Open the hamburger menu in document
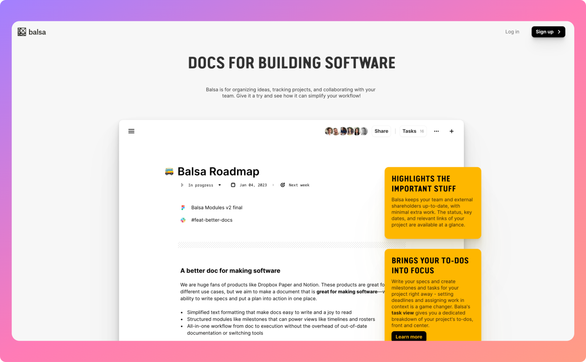 tap(131, 131)
